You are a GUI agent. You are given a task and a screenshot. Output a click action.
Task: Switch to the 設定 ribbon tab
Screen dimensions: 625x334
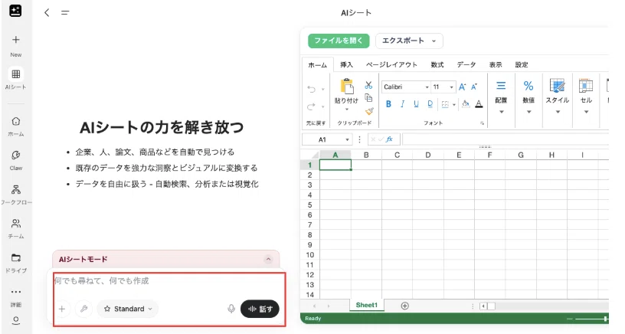[x=522, y=65]
